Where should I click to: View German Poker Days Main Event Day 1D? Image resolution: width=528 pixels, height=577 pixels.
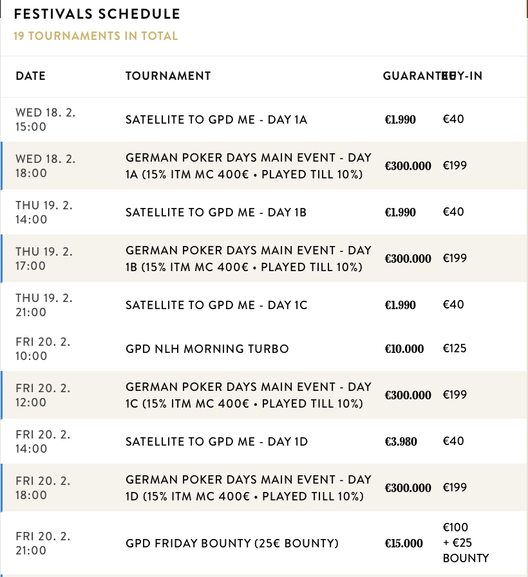coord(249,487)
